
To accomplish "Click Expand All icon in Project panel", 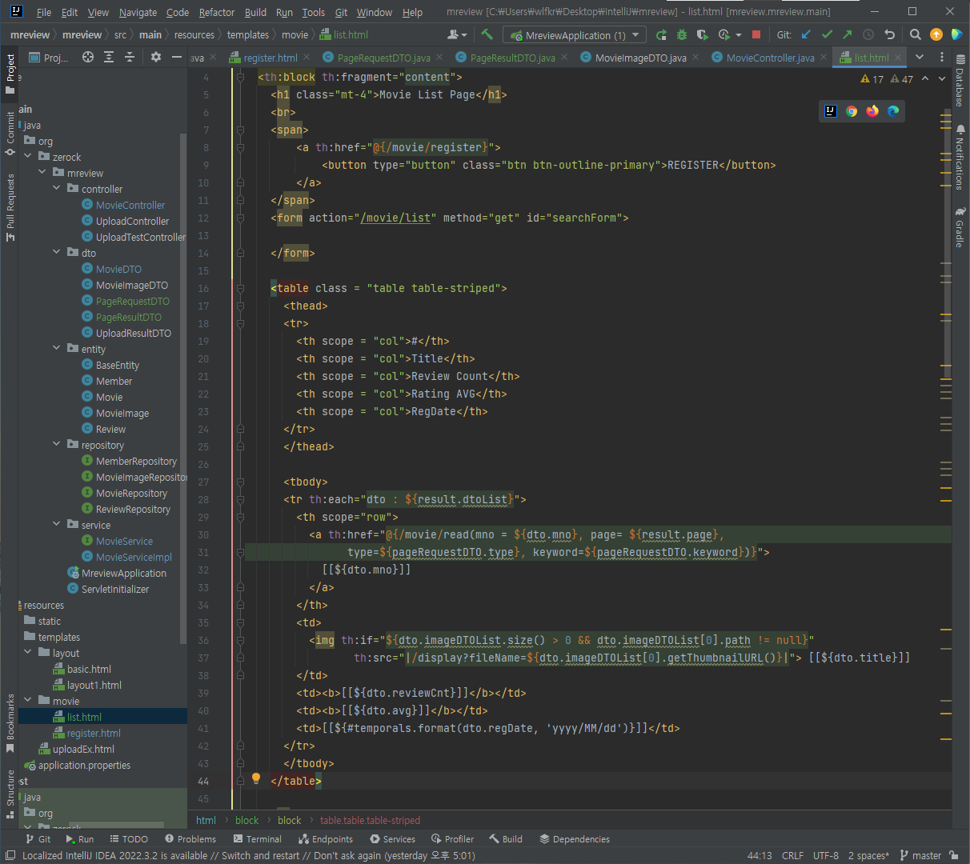I will tap(109, 57).
